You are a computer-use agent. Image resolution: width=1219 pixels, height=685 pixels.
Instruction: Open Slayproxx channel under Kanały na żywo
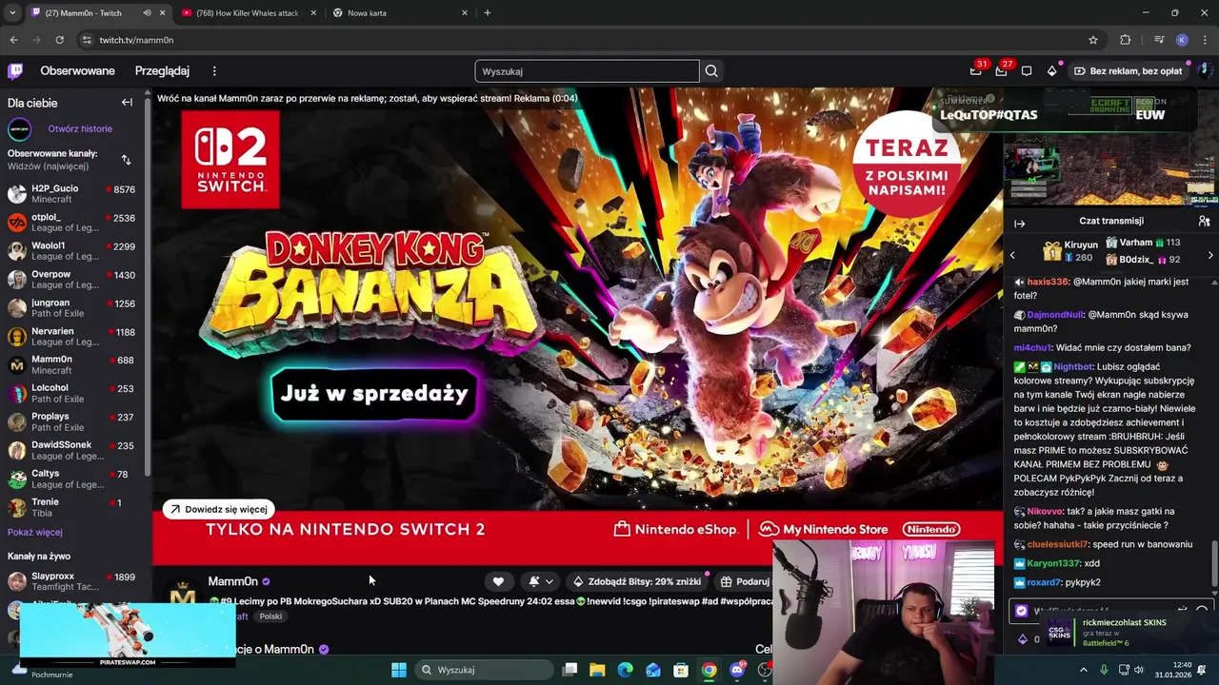[71, 581]
